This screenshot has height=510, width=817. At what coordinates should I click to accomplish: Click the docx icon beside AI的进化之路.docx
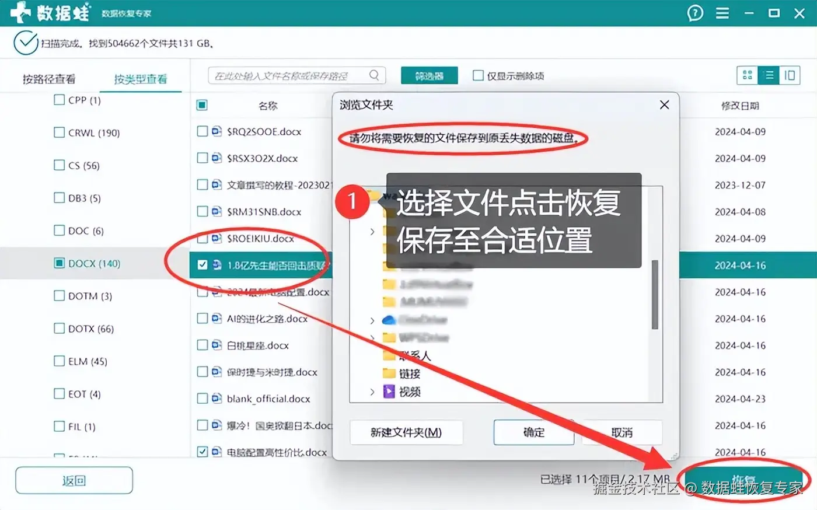tap(217, 319)
